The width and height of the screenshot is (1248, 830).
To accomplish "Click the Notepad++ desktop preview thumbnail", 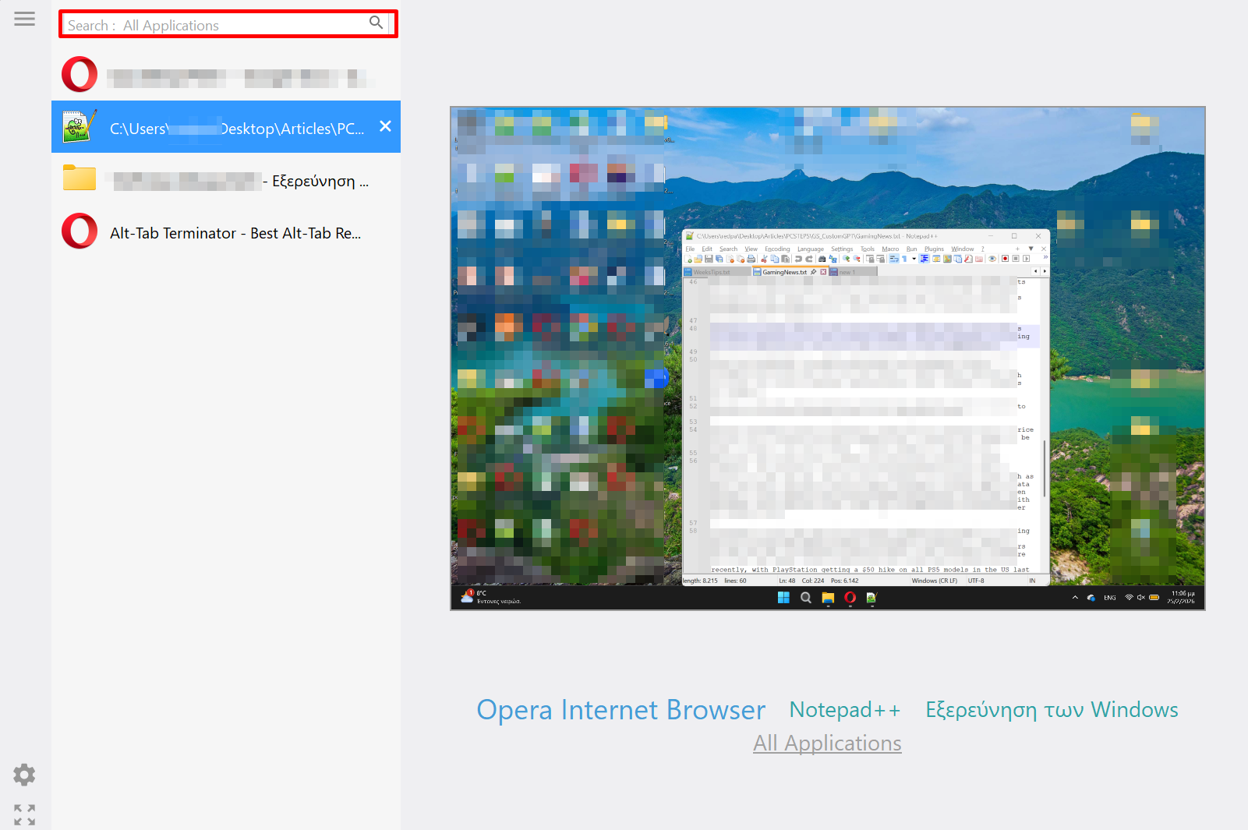I will pos(828,358).
